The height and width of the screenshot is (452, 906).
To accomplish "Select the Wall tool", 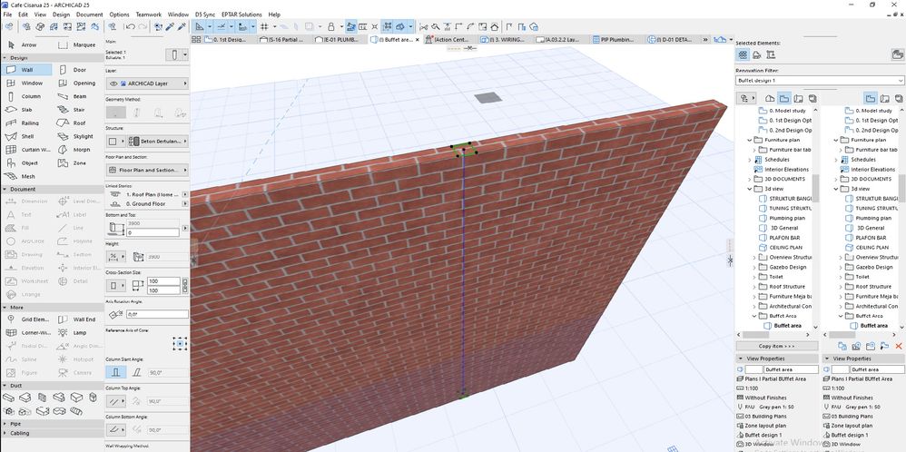I will pyautogui.click(x=26, y=70).
